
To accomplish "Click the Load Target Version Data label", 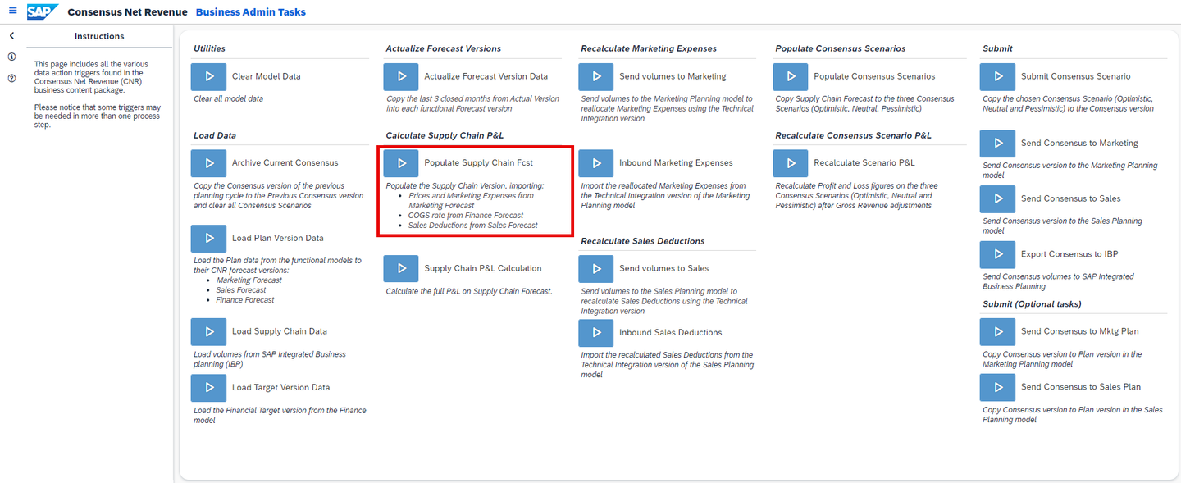I will (280, 387).
